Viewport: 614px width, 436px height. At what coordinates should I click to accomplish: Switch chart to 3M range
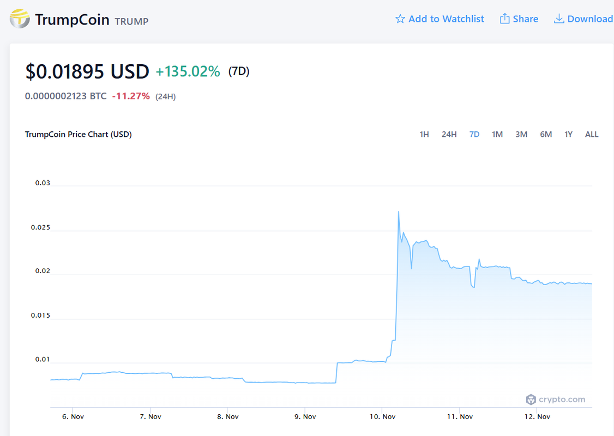(521, 134)
